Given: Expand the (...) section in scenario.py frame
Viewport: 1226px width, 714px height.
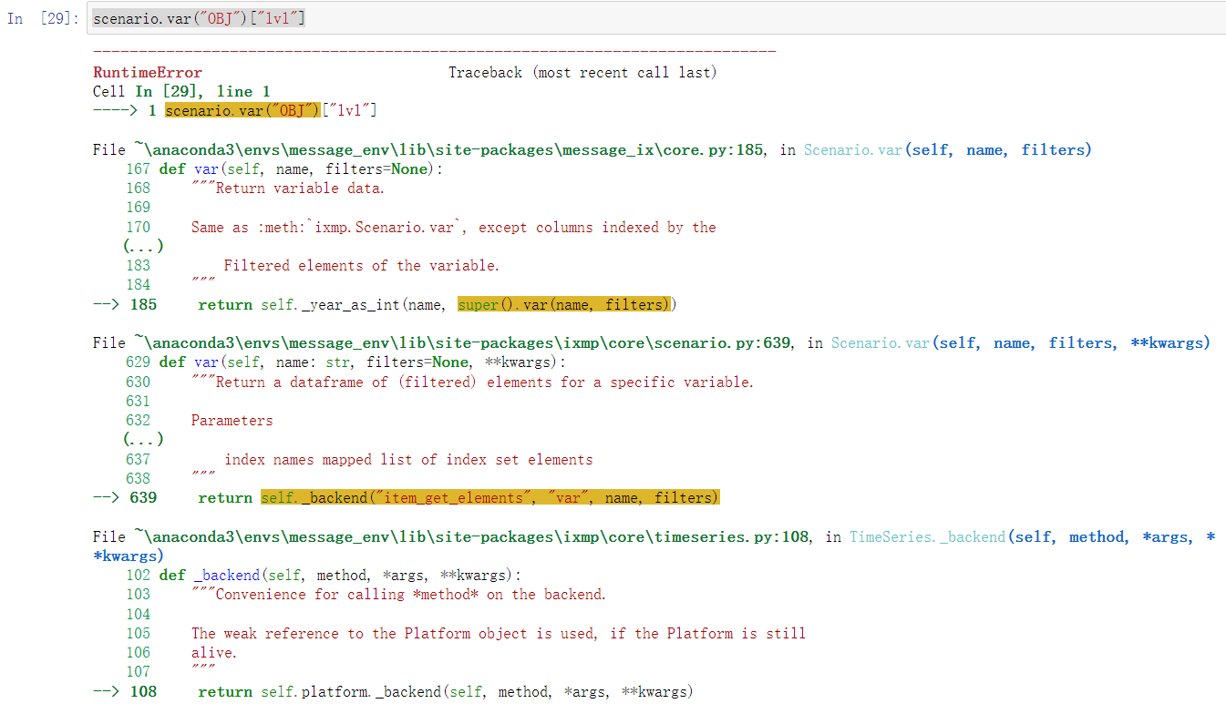Looking at the screenshot, I should pos(142,439).
